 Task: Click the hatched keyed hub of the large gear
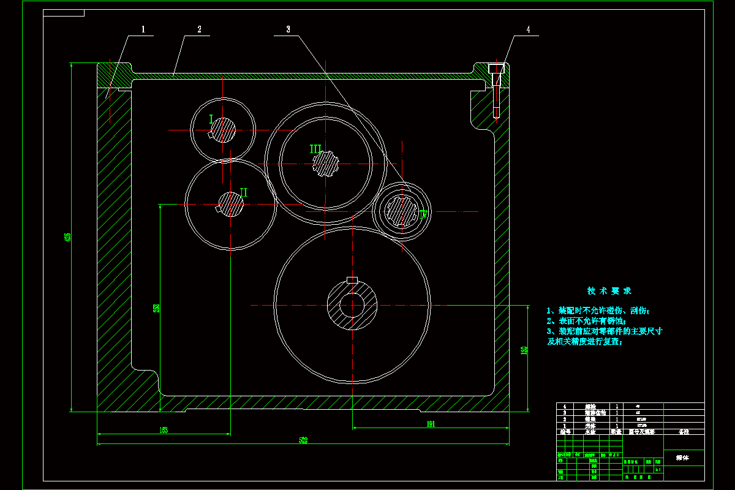[352, 304]
